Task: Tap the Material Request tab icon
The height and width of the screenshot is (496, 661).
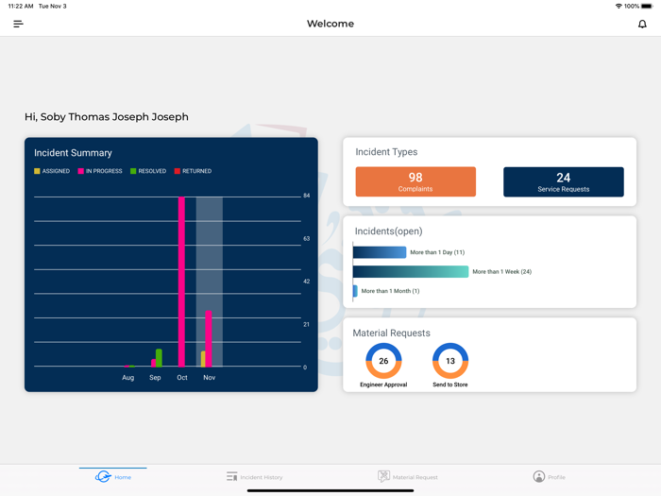Action: (x=383, y=477)
